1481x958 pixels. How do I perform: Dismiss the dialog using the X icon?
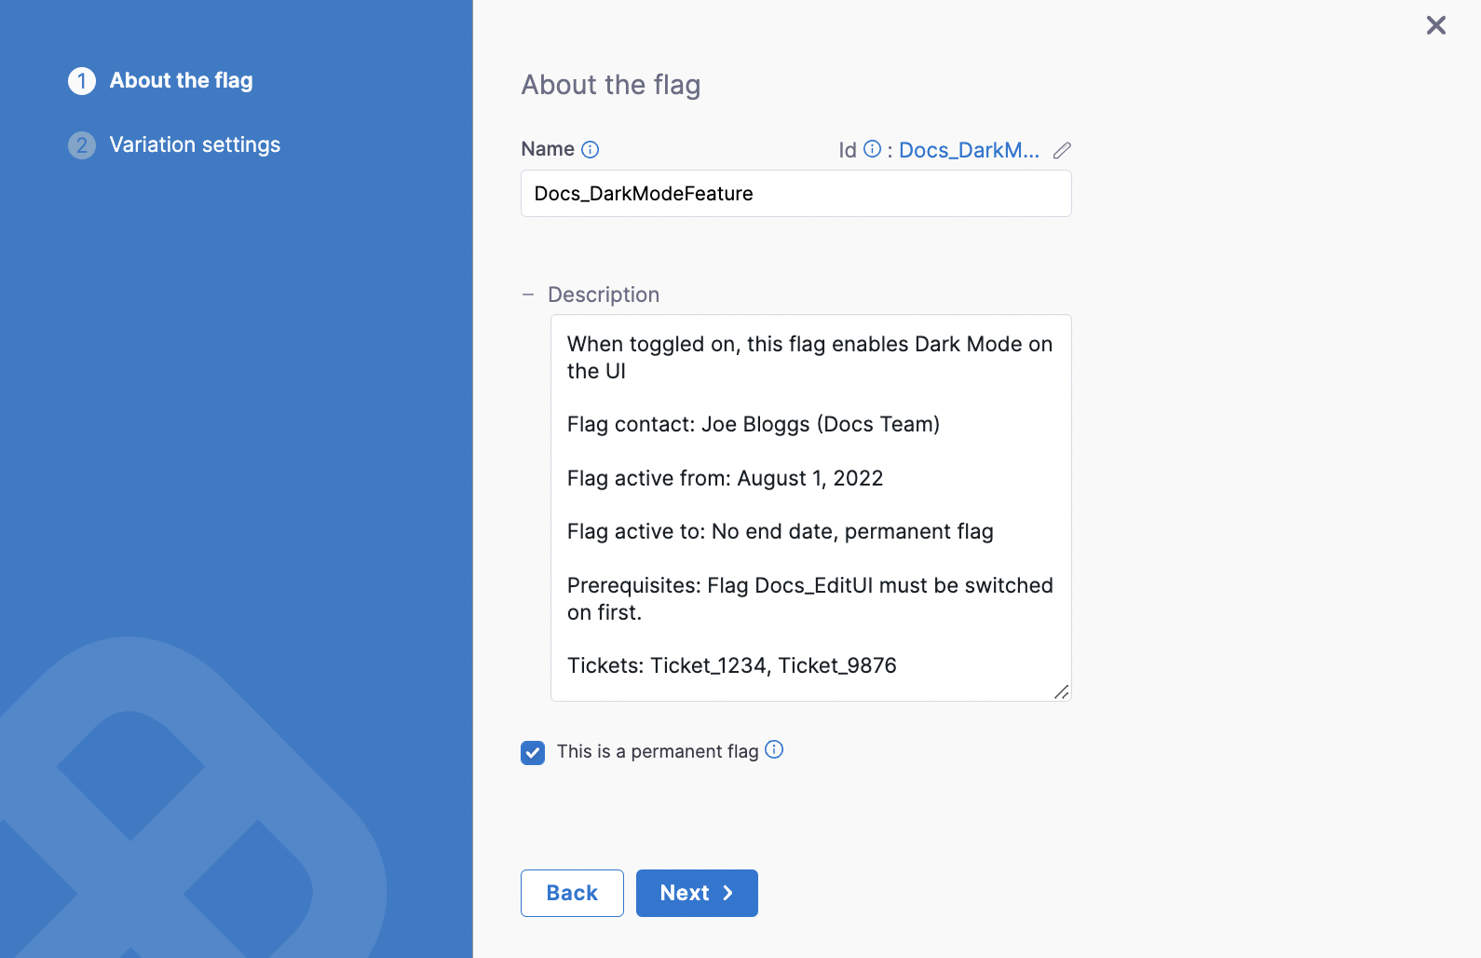click(x=1435, y=26)
